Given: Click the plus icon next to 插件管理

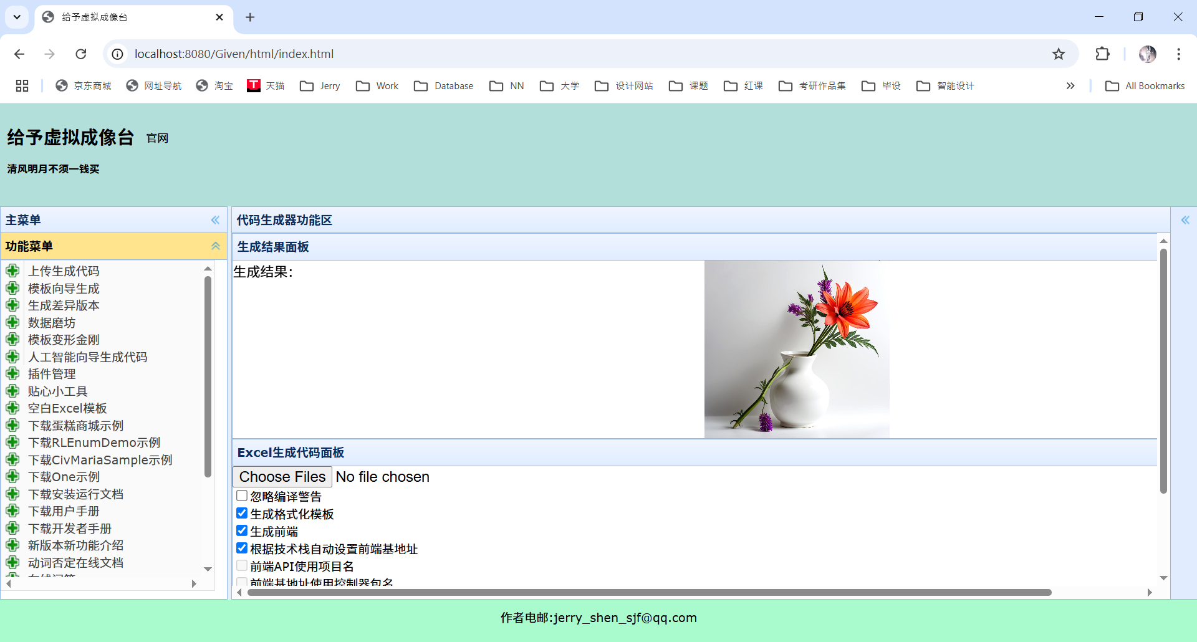Looking at the screenshot, I should coord(13,373).
